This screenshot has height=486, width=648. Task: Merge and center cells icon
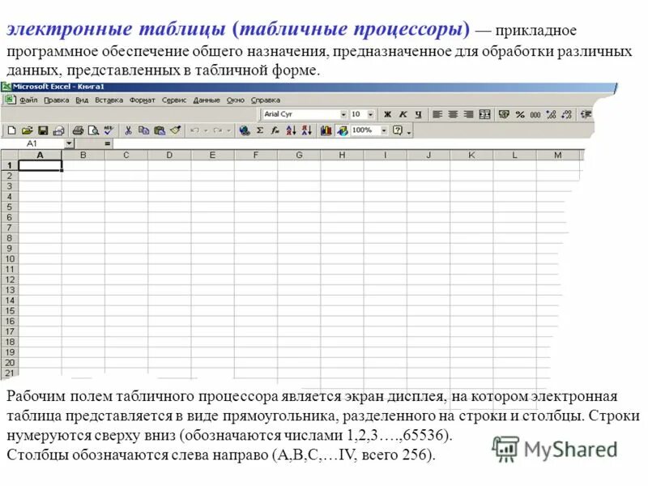pos(484,114)
